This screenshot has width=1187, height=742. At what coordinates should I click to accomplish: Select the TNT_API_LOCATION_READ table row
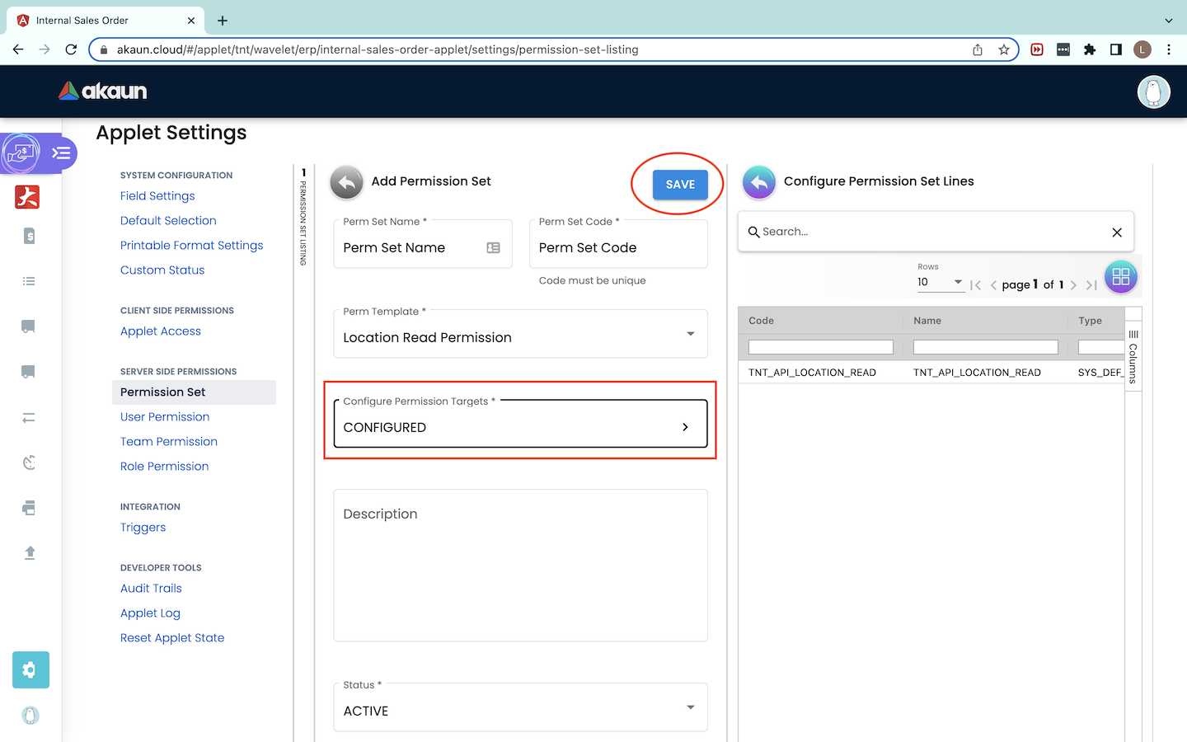click(931, 373)
